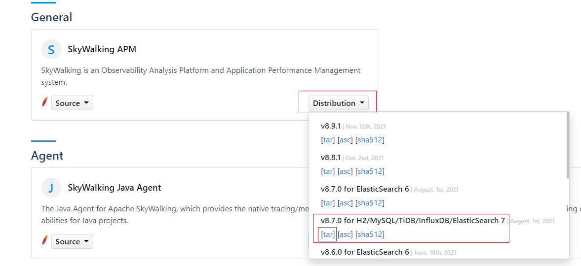Image resolution: width=581 pixels, height=266 pixels.
Task: Open sha512 link for v8.7.0 H2/MySQL/TiDB/InfluxDB/ElasticSearch 7
Action: [x=370, y=234]
